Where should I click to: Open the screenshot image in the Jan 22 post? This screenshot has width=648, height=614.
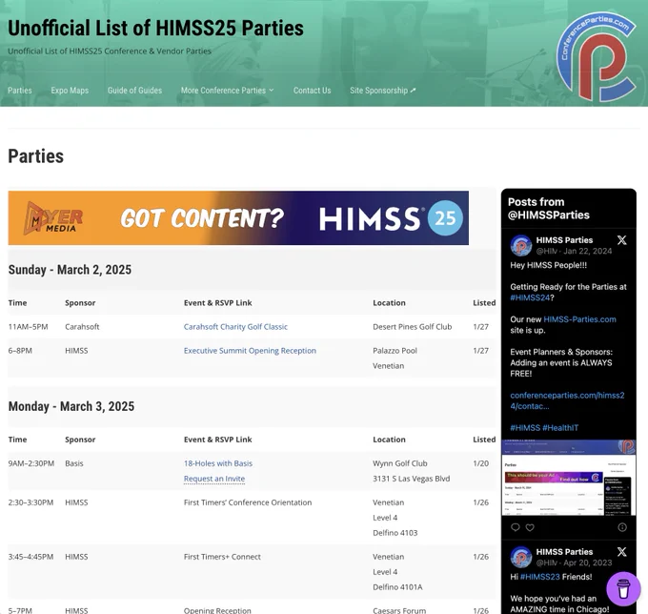click(569, 478)
